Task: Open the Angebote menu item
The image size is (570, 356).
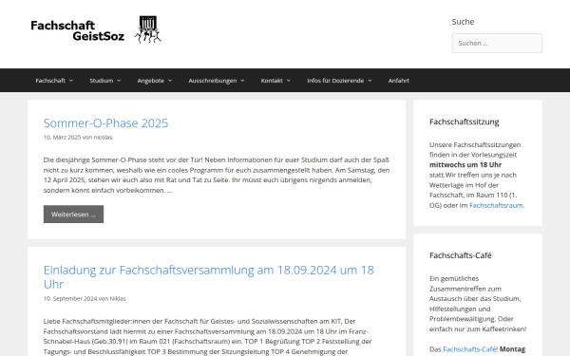Action: tap(151, 81)
